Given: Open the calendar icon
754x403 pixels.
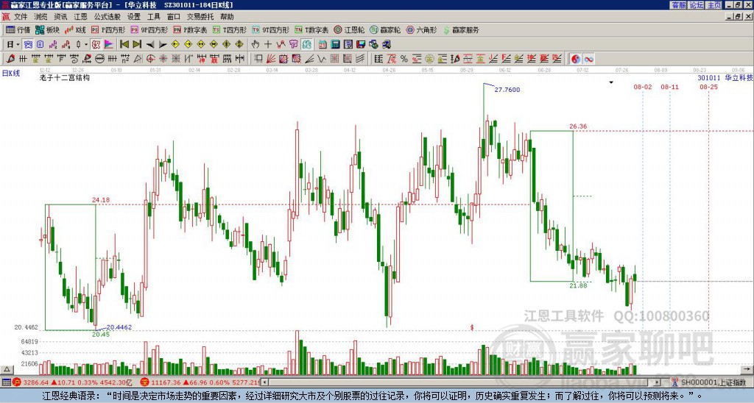Looking at the screenshot, I should pos(323,45).
